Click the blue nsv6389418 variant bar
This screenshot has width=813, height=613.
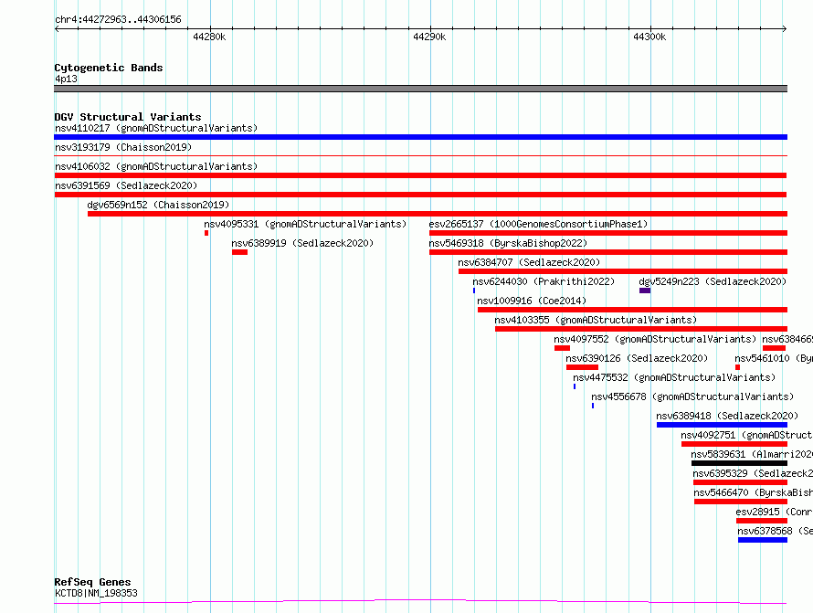coord(722,425)
